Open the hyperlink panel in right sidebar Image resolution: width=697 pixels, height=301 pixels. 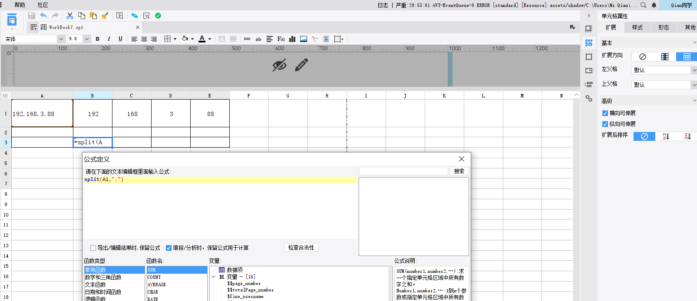pos(589,98)
